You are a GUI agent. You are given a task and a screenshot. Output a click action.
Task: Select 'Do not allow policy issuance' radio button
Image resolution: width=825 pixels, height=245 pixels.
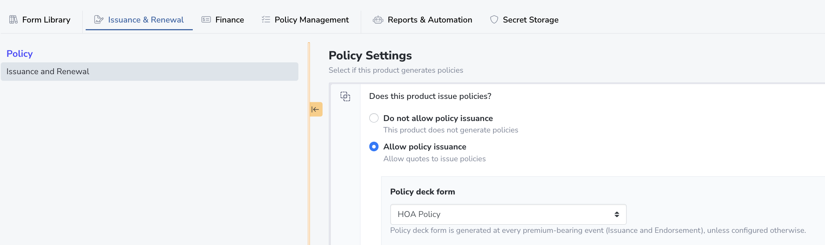[374, 118]
